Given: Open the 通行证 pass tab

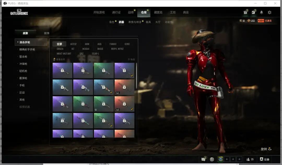Looking at the screenshot, I should coord(116,12).
